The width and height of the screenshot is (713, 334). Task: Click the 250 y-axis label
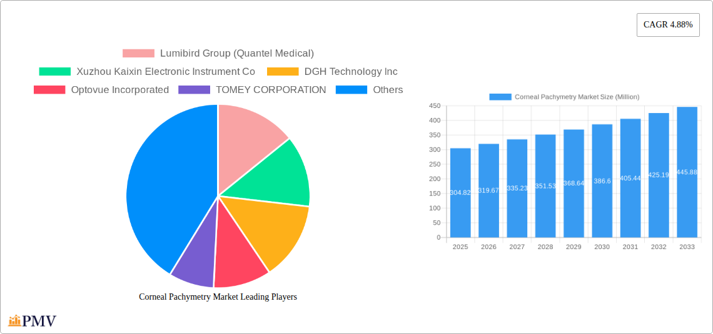tap(435, 164)
